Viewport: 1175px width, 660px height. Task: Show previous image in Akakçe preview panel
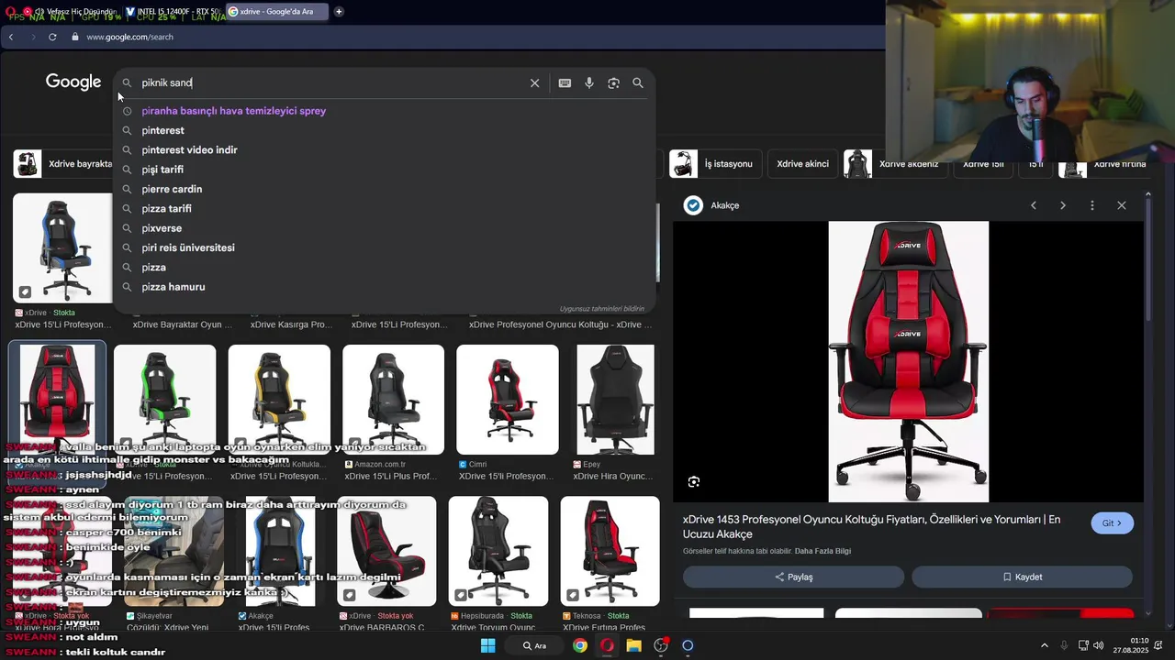click(x=1034, y=205)
